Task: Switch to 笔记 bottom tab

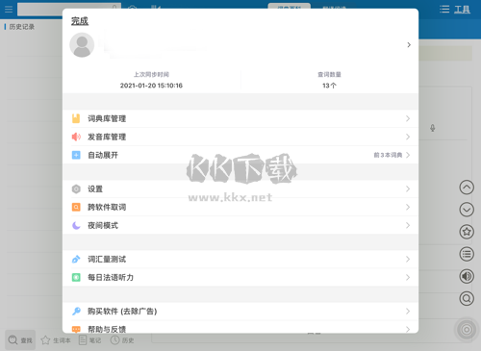Action: 90,340
